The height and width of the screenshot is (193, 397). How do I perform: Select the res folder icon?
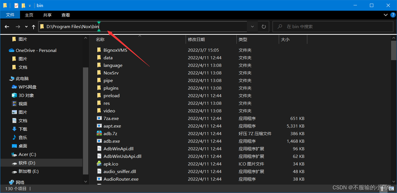coord(99,103)
